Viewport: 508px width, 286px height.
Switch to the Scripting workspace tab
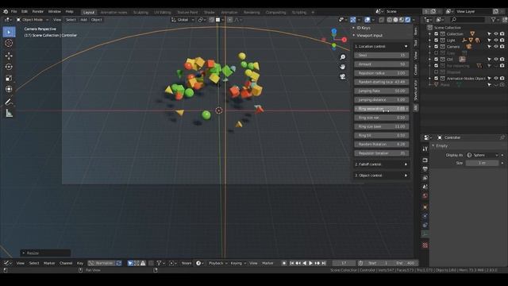tap(298, 13)
